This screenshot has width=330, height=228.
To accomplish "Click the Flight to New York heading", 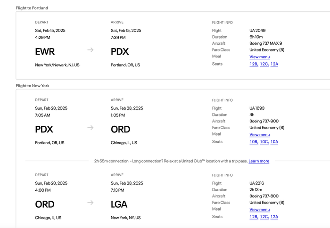I will click(x=33, y=86).
